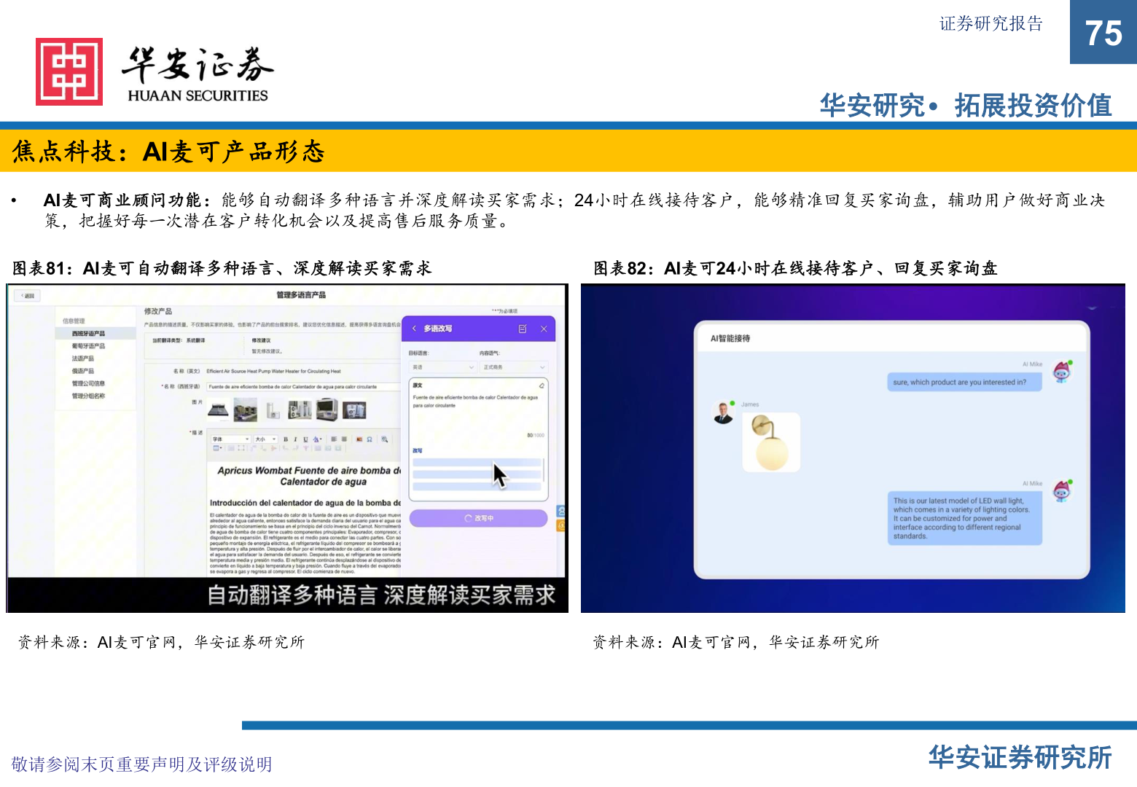Click the scrollbar in the 改写 results
This screenshot has width=1137, height=787.
point(544,471)
